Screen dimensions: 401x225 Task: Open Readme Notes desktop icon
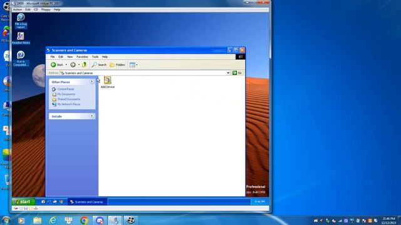[21, 38]
